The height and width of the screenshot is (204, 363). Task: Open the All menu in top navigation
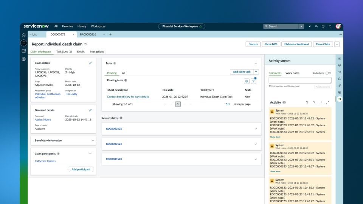tap(56, 26)
